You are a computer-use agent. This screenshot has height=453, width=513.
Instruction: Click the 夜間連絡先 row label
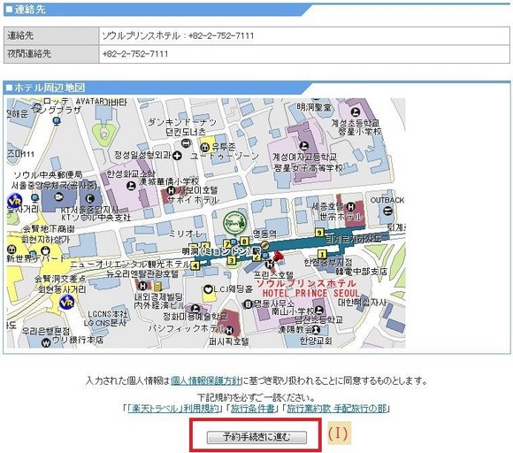coord(51,54)
